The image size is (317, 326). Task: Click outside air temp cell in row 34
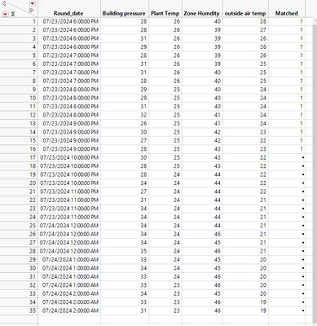click(245, 302)
